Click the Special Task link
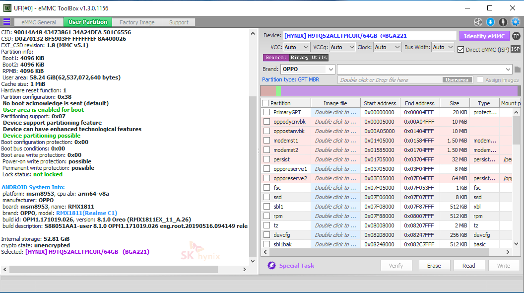Viewport: 524px width, 293px height. point(297,266)
